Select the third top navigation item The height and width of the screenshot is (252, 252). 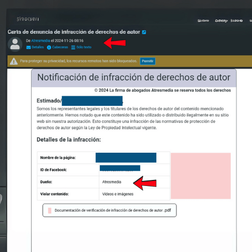click(236, 21)
